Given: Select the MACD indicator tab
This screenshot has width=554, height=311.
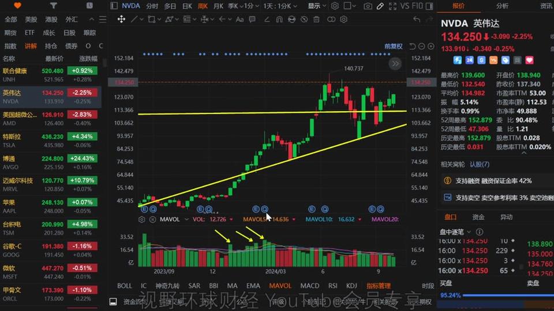Looking at the screenshot, I should point(309,286).
